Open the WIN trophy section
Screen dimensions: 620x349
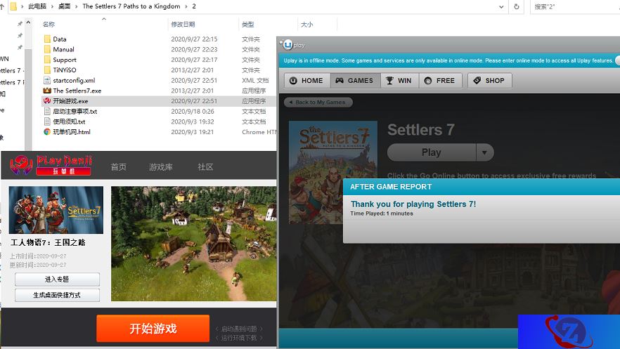(399, 81)
